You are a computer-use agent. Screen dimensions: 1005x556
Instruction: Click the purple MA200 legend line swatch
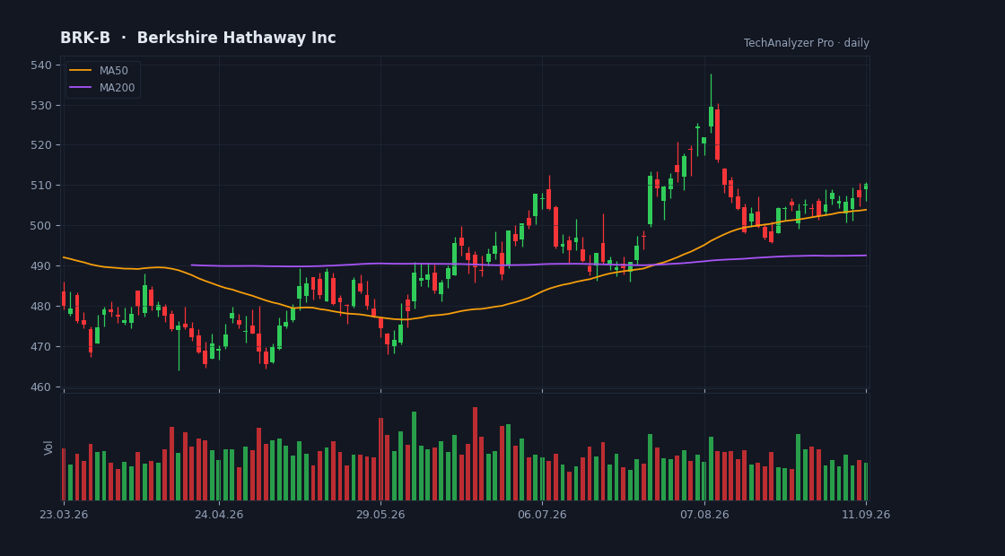click(x=80, y=88)
